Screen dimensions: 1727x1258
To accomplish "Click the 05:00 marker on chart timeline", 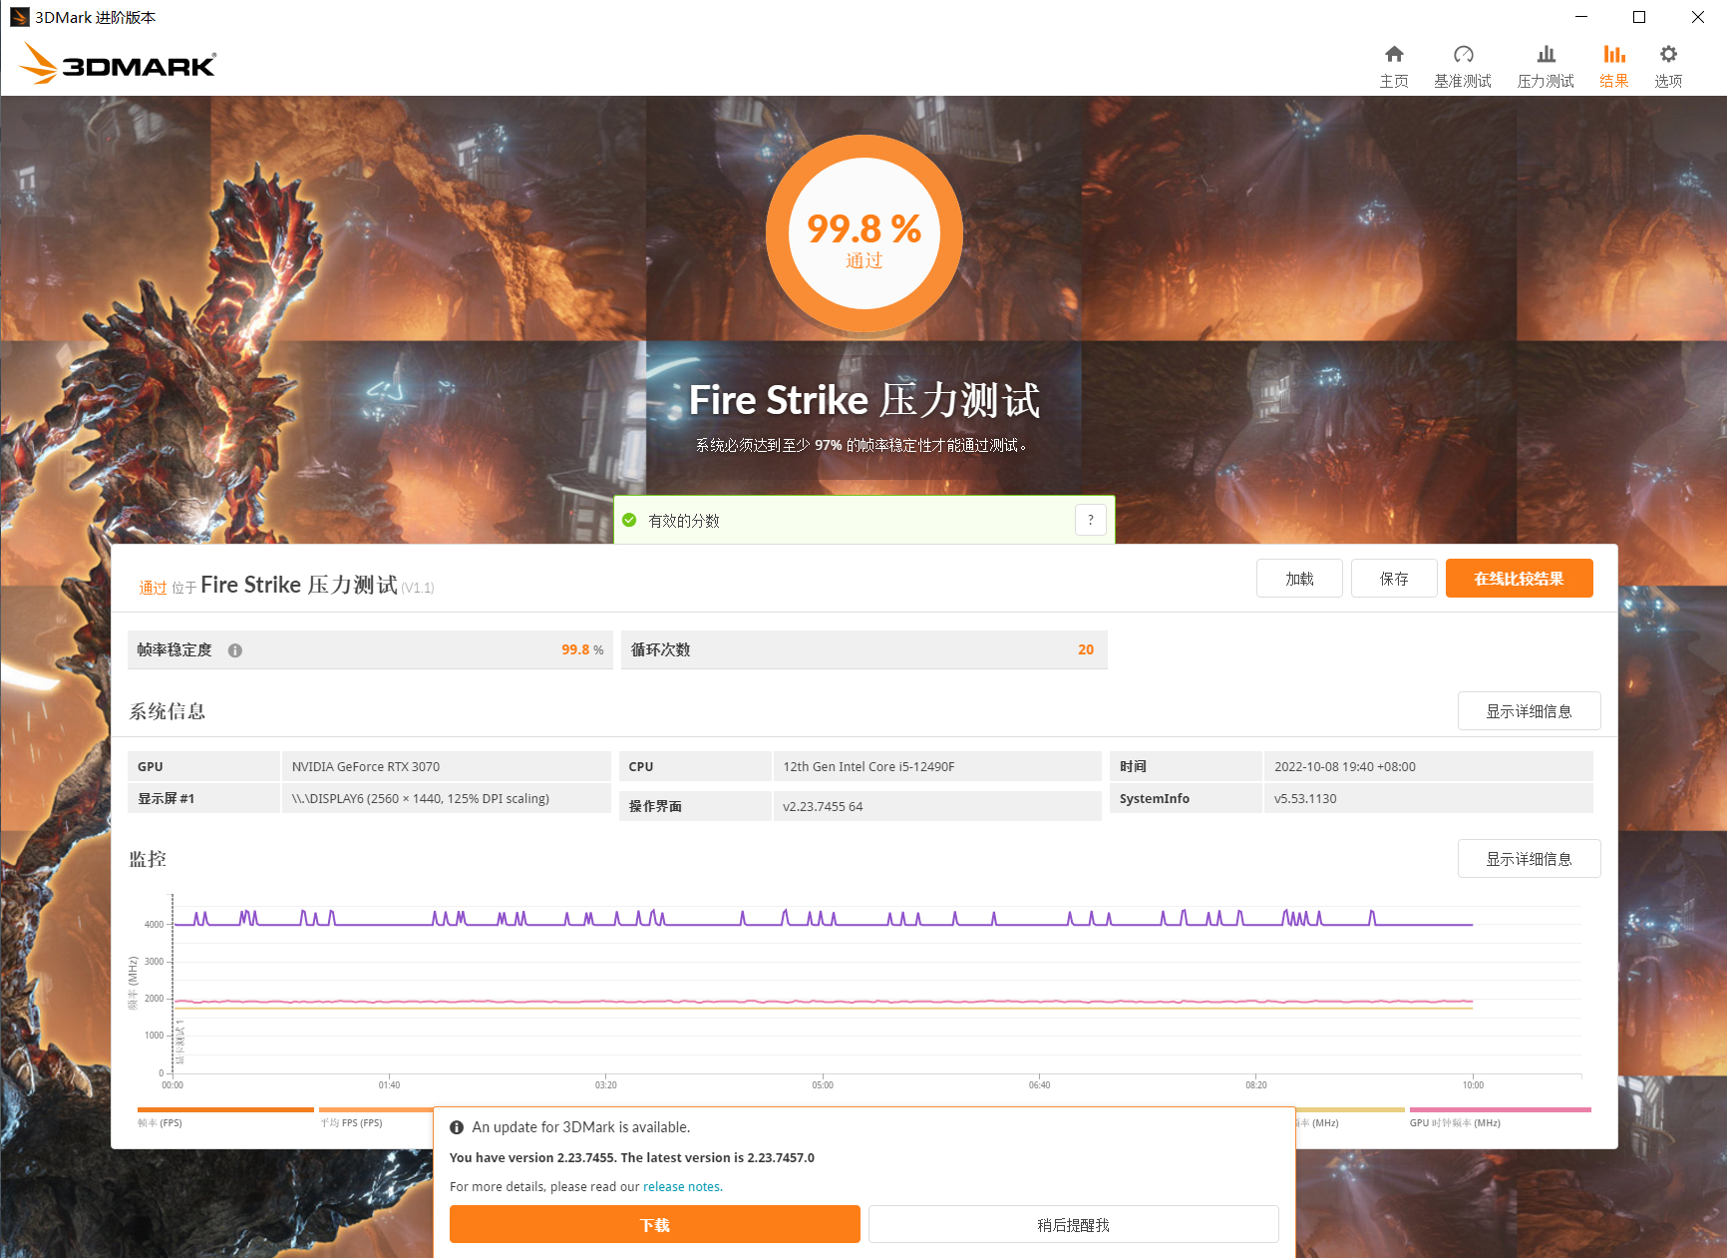I will click(823, 1084).
